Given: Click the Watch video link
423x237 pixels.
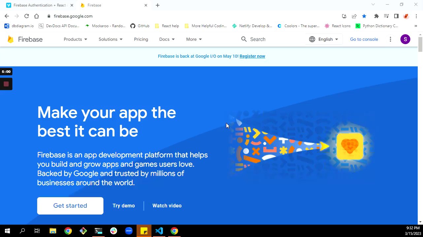Looking at the screenshot, I should (167, 206).
